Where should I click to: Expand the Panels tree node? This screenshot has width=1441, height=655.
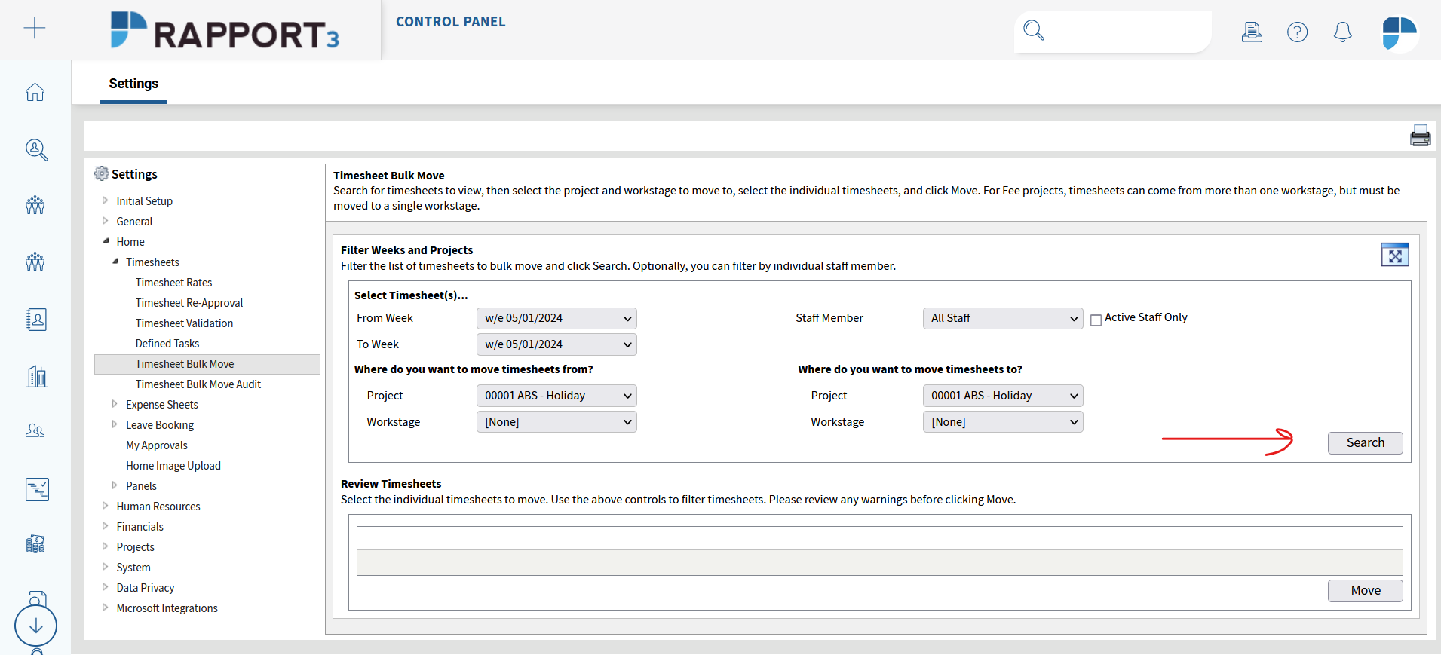coord(115,485)
